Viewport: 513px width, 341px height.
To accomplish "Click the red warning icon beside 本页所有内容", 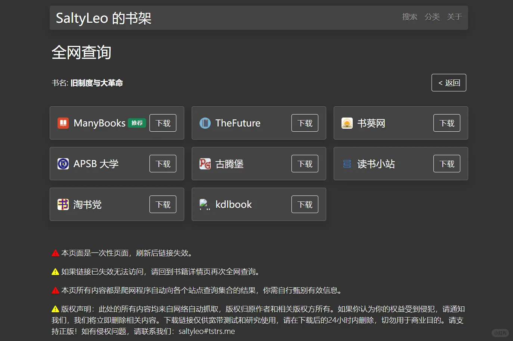I will pos(55,290).
